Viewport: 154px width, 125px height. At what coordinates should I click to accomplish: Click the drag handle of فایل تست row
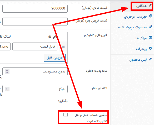63,47
